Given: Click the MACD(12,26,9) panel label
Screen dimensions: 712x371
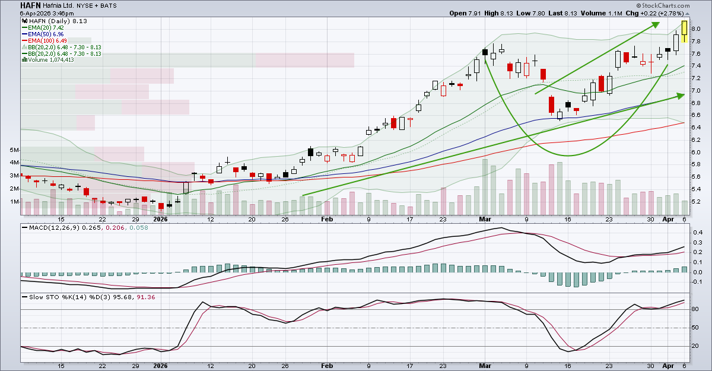Looking at the screenshot, I should pos(54,227).
